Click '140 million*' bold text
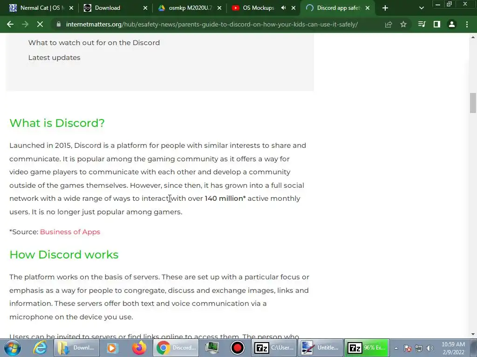Screen dimensions: 477x357 click(225, 198)
